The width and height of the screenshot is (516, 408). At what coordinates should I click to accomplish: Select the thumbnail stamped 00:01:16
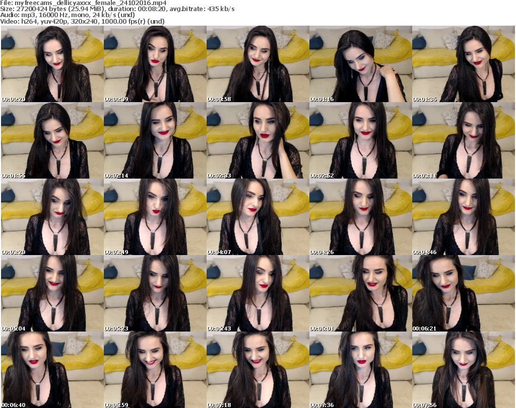pos(361,64)
